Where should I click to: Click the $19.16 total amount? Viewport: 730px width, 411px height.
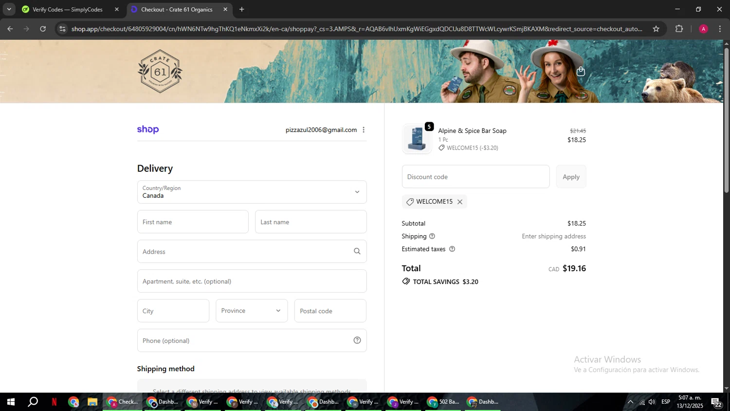pos(574,268)
